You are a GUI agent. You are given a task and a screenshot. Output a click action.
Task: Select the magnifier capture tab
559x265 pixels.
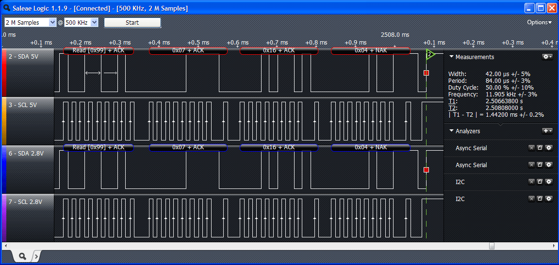click(22, 255)
